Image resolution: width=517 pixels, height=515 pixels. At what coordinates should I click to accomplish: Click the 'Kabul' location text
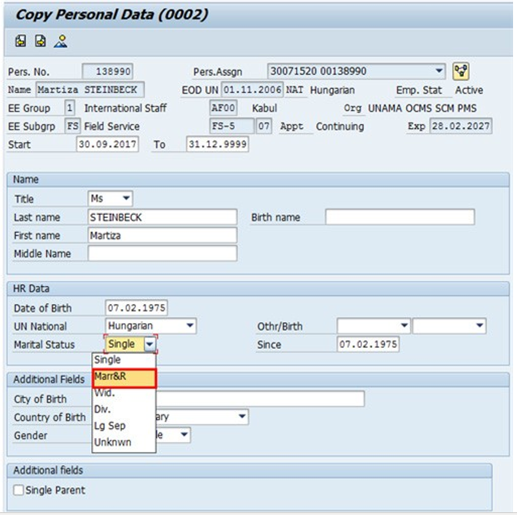pyautogui.click(x=264, y=108)
